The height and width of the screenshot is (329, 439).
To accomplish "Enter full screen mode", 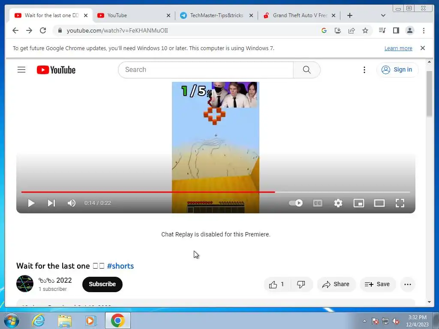I will click(400, 203).
